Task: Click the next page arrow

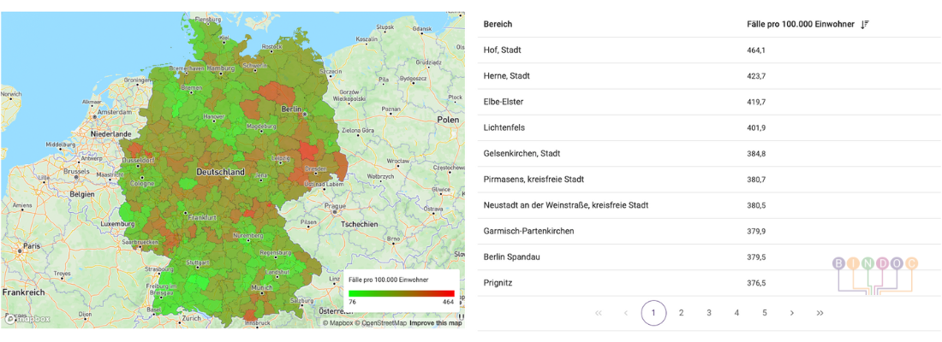Action: (x=792, y=313)
